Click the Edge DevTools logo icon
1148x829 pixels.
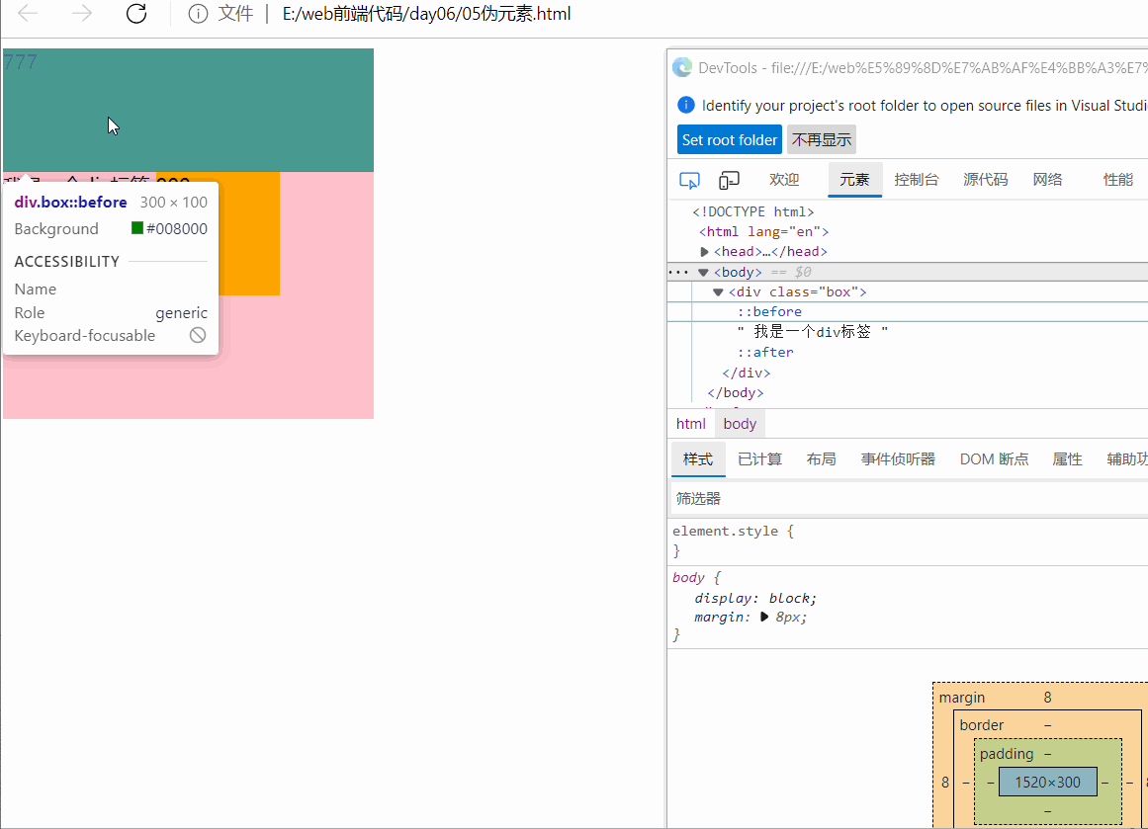[x=682, y=67]
